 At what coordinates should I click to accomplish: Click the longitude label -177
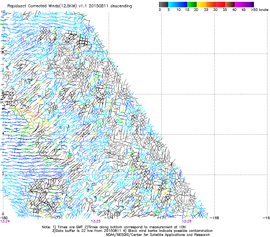[56, 218]
